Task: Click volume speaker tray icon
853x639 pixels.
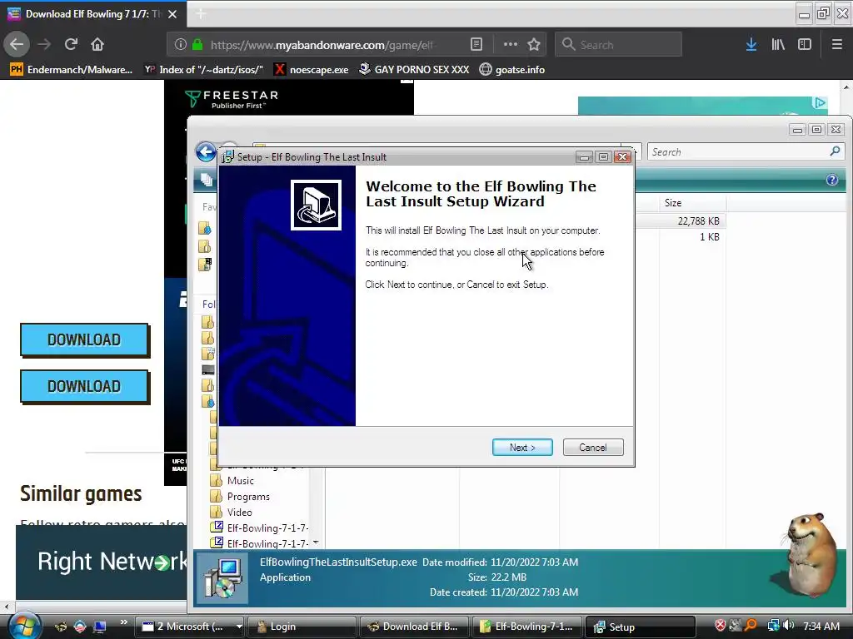Action: pyautogui.click(x=788, y=626)
